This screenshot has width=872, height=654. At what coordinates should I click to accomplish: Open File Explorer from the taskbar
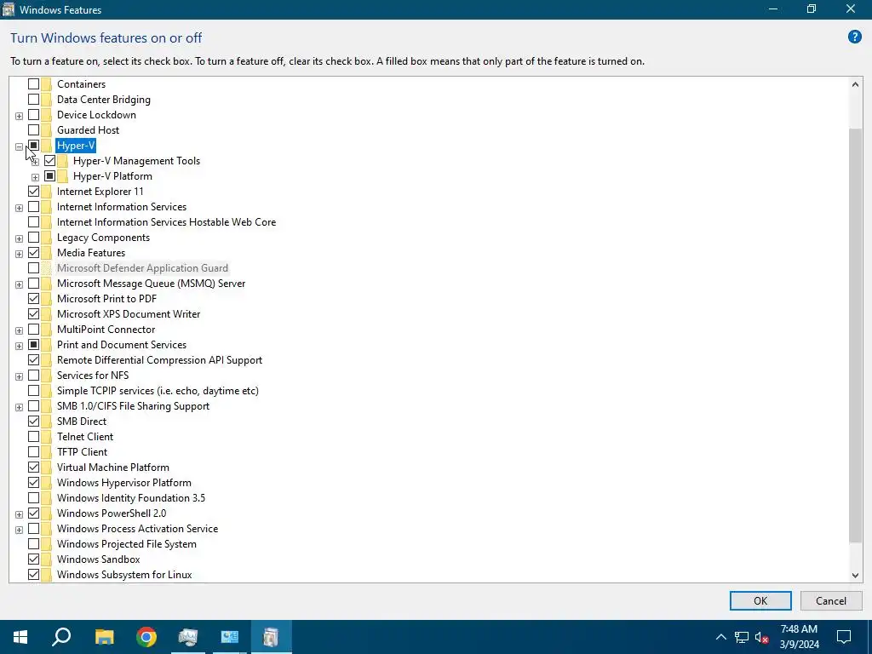[104, 637]
